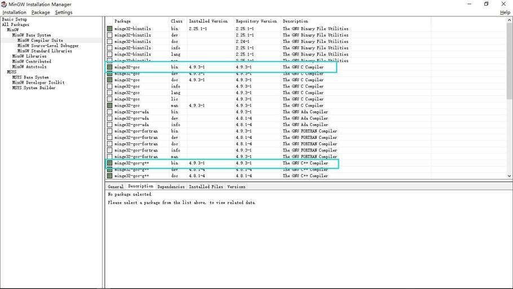Viewport: 513px width, 289px height.
Task: Mark the mingw32-gcc-ada bin package checkbox
Action: tap(109, 112)
